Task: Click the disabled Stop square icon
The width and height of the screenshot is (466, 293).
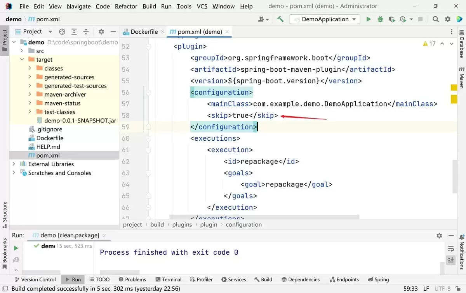Action: 420,19
